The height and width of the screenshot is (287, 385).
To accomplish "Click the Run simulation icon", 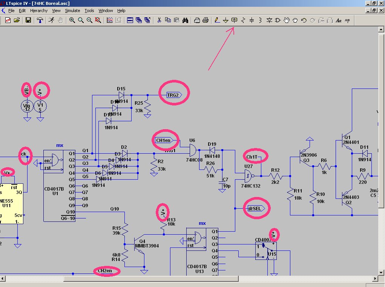I will click(51, 20).
